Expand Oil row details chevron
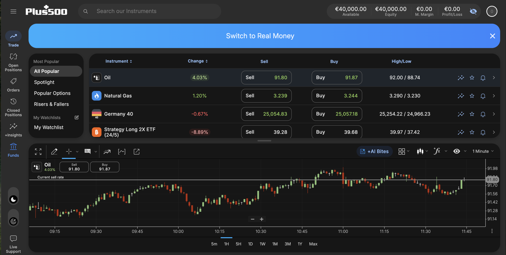 pos(494,78)
